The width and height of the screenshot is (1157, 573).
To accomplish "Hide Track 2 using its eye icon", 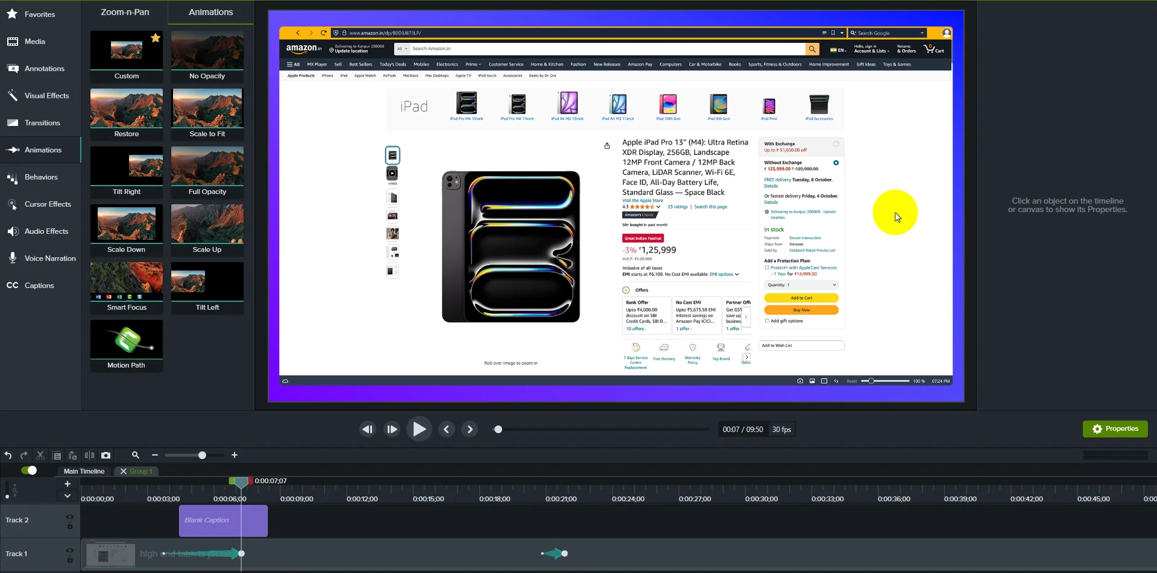I will 70,516.
